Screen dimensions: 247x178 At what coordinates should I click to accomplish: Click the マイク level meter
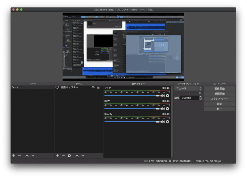pos(137,91)
